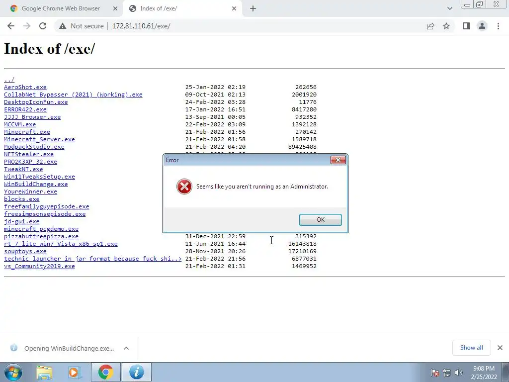Screen dimensions: 509x382
Task: Click the Chrome taskbar icon
Action: tap(105, 372)
